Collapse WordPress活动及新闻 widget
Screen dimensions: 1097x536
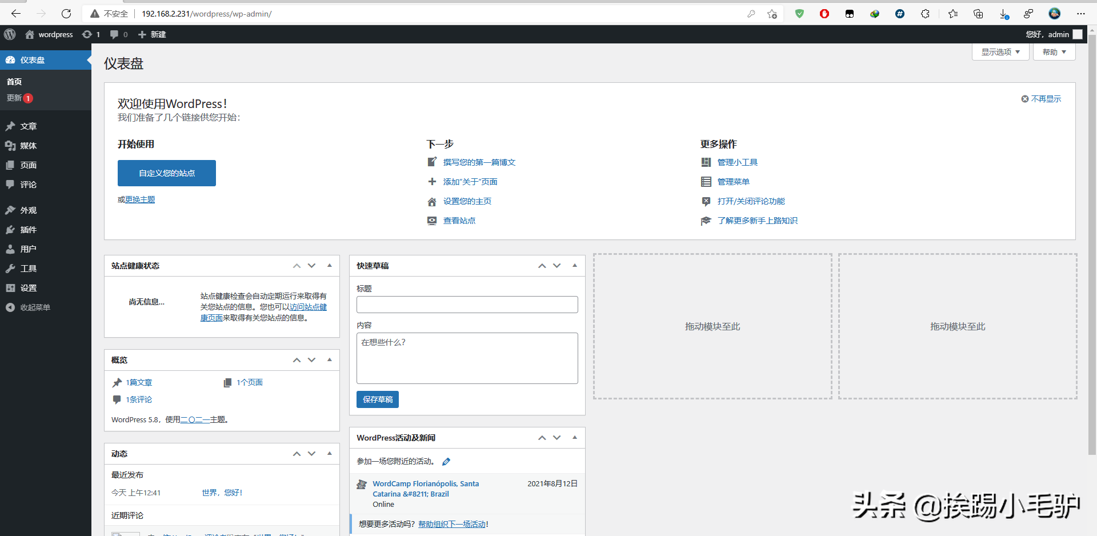pyautogui.click(x=575, y=438)
